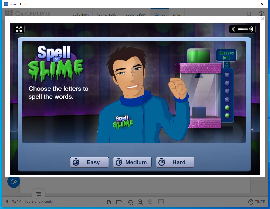Adjust the game volume slider
Screen dimensions: 270x209
coord(242,29)
